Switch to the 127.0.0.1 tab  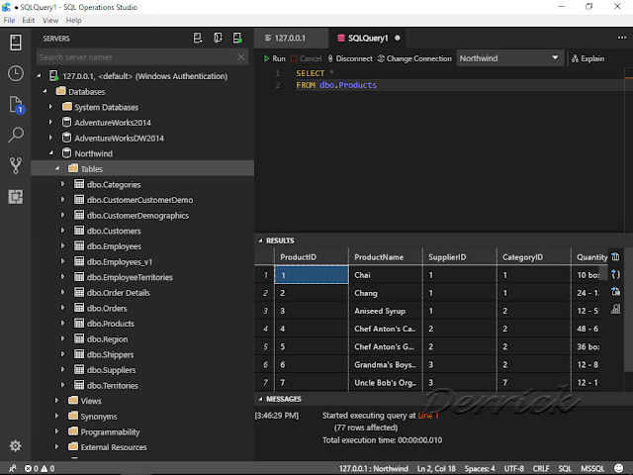[291, 38]
